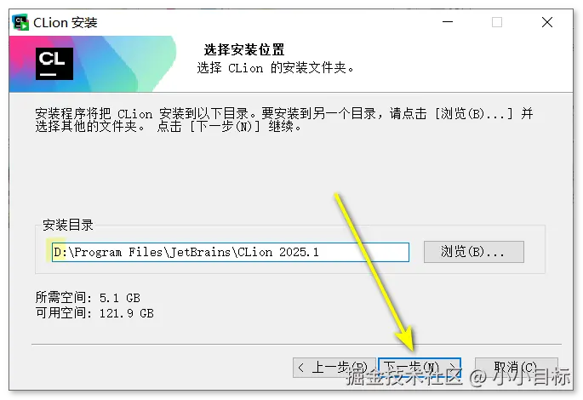
Task: Click the colorful gradient banner graphic
Action: [x=93, y=64]
